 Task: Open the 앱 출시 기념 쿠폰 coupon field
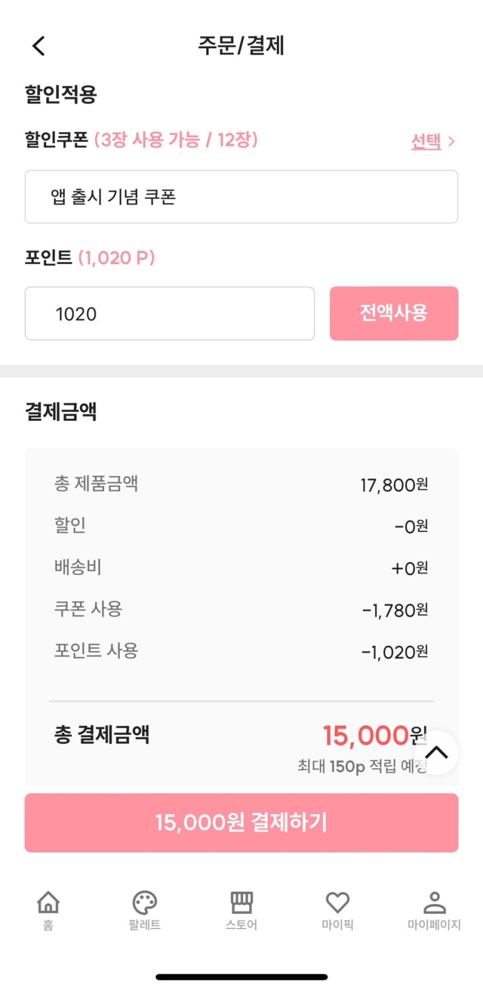241,196
